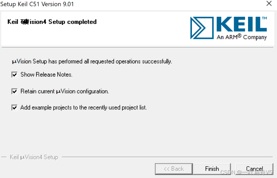This screenshot has height=178, width=277.
Task: Click the "Keil µVision4 Setup" footer label
Action: pyautogui.click(x=34, y=157)
